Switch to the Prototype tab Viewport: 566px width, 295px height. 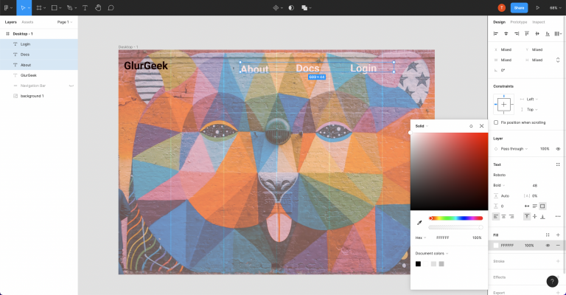(518, 22)
